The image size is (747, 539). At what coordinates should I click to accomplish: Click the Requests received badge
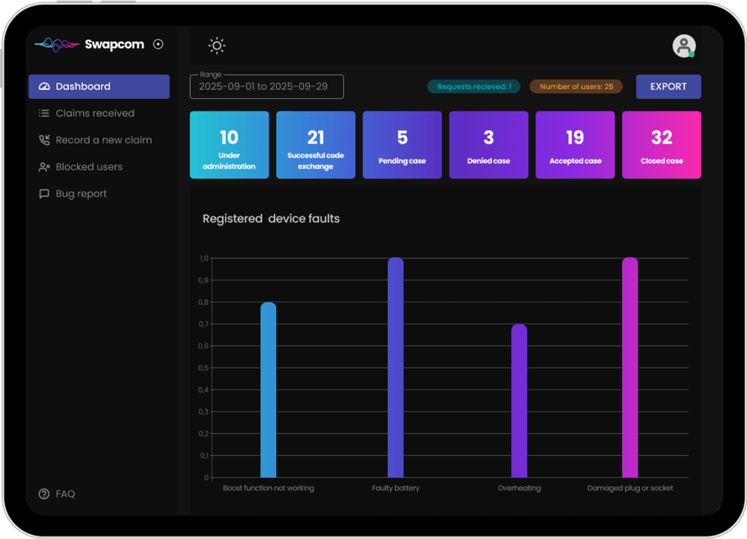(474, 86)
